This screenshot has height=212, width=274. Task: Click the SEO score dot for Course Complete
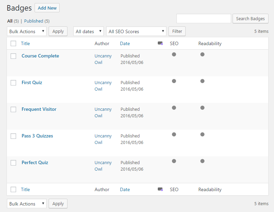click(x=174, y=54)
